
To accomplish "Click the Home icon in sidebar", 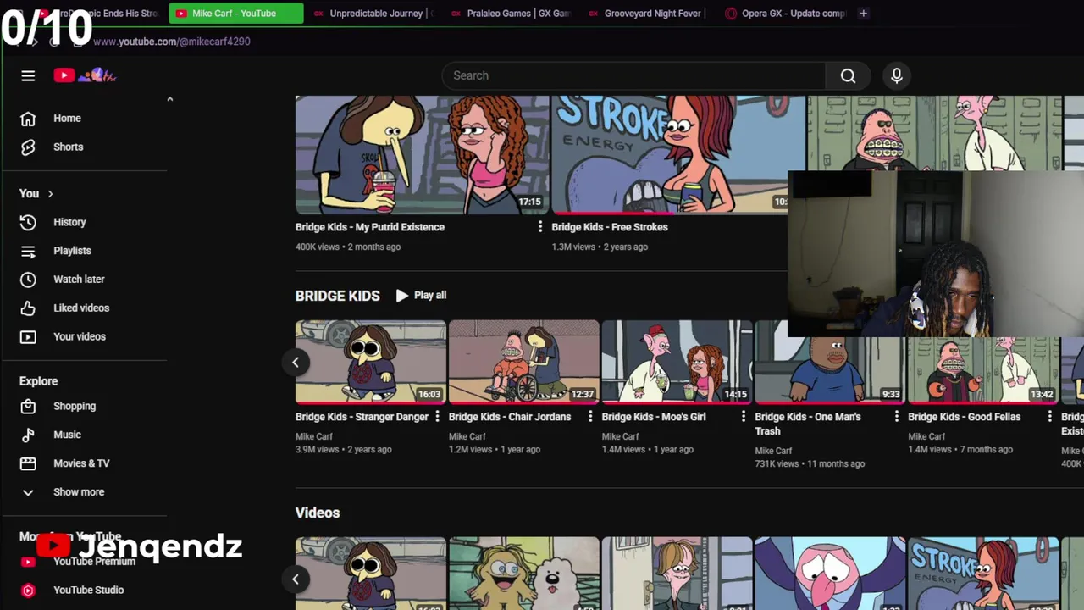I will pos(28,119).
